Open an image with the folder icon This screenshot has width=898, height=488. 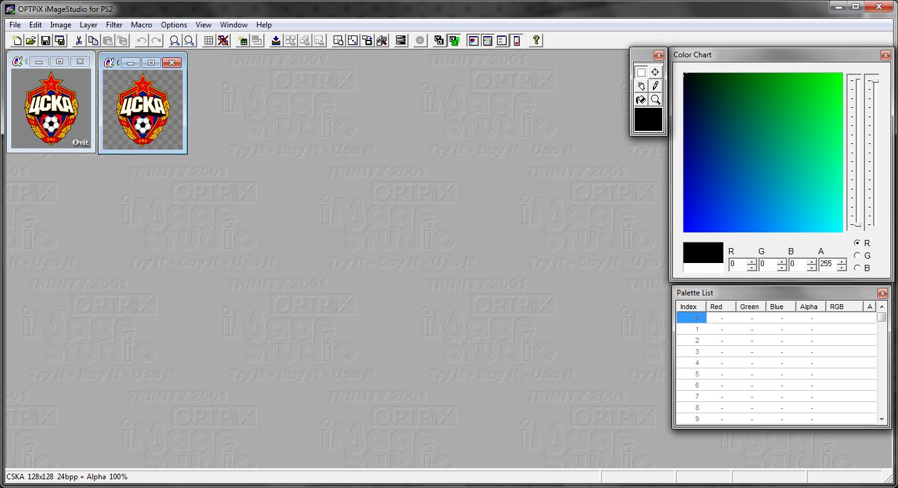point(31,41)
